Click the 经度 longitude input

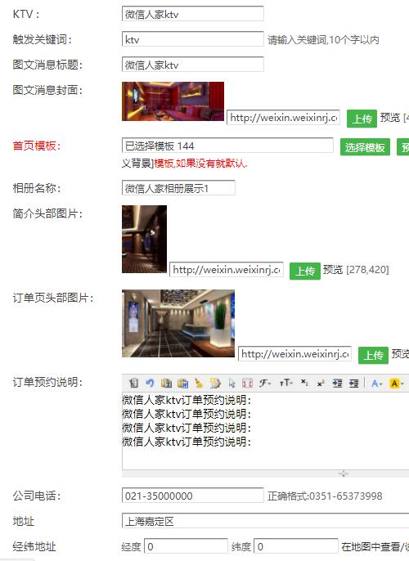pyautogui.click(x=186, y=546)
